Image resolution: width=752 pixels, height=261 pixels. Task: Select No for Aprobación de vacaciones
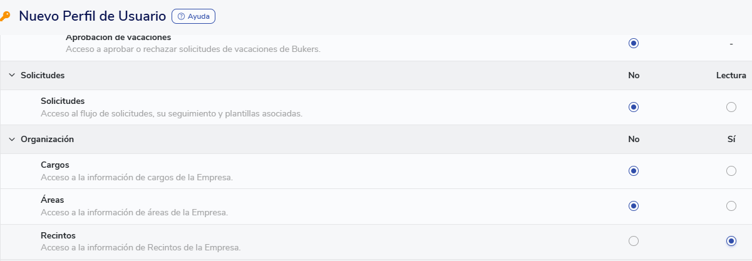634,44
